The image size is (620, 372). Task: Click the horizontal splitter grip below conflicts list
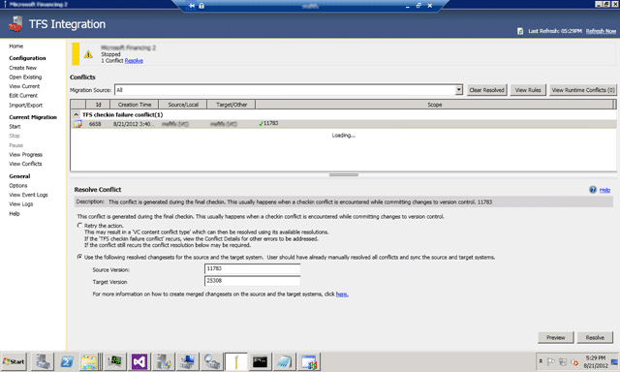coord(344,174)
